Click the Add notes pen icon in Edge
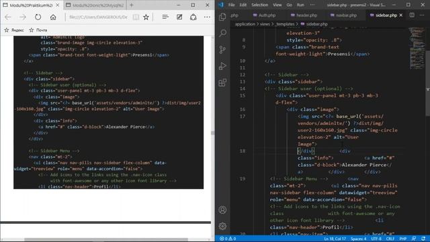 tap(179, 17)
